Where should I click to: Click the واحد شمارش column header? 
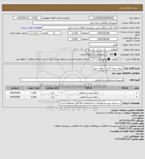(53, 88)
